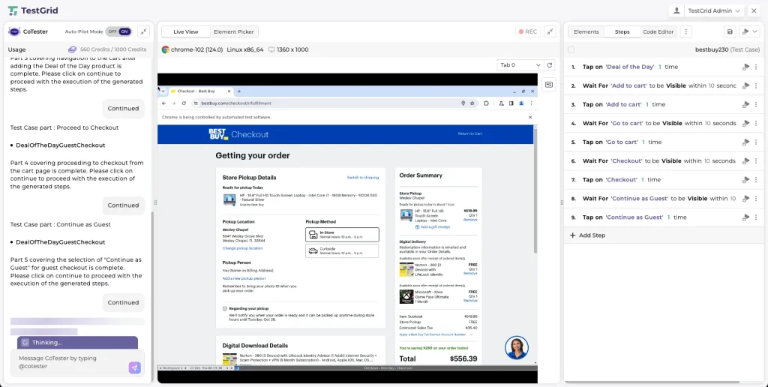Open more options for step 8
768x387 pixels.
pyautogui.click(x=756, y=199)
